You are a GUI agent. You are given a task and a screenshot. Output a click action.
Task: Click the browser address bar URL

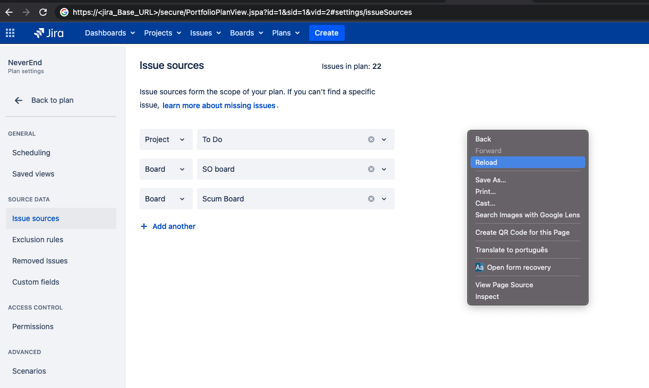click(x=242, y=12)
